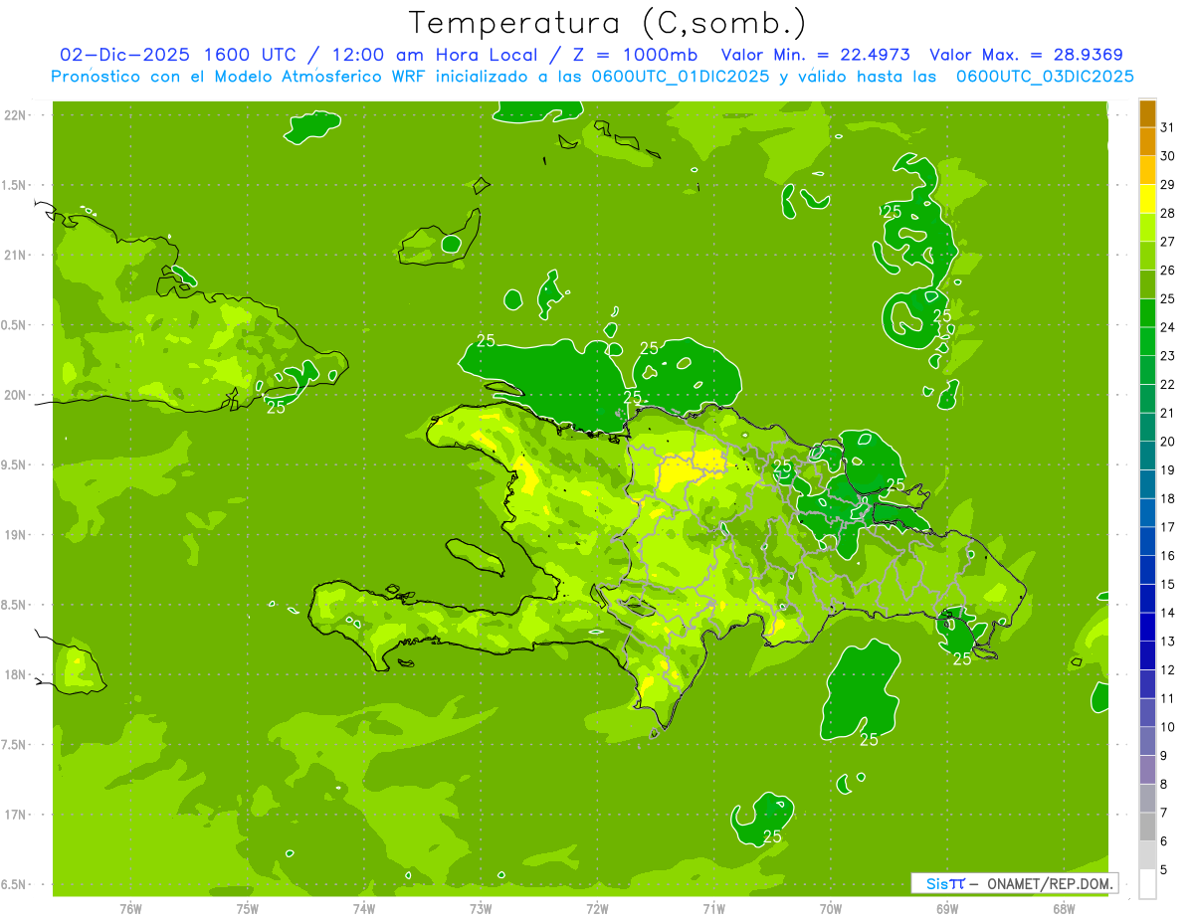
Task: Click the 0.5N latitude tick label
Action: (x=13, y=325)
